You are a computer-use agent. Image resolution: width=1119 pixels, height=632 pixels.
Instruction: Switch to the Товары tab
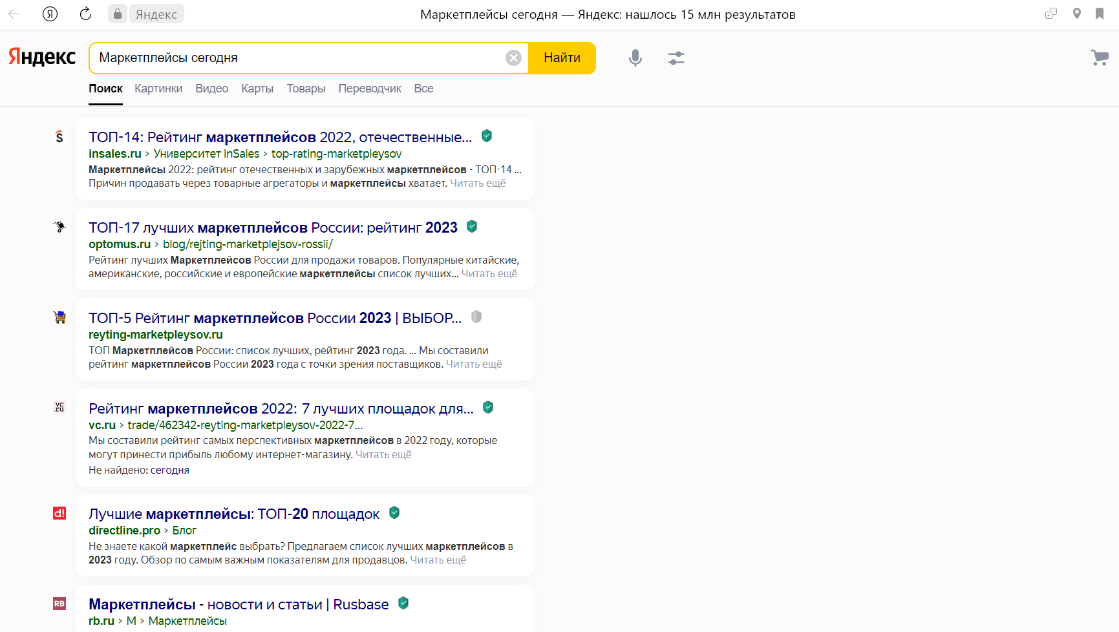(306, 89)
